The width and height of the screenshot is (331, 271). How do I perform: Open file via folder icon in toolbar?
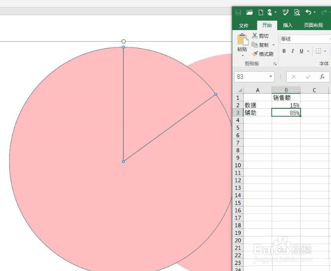249,13
